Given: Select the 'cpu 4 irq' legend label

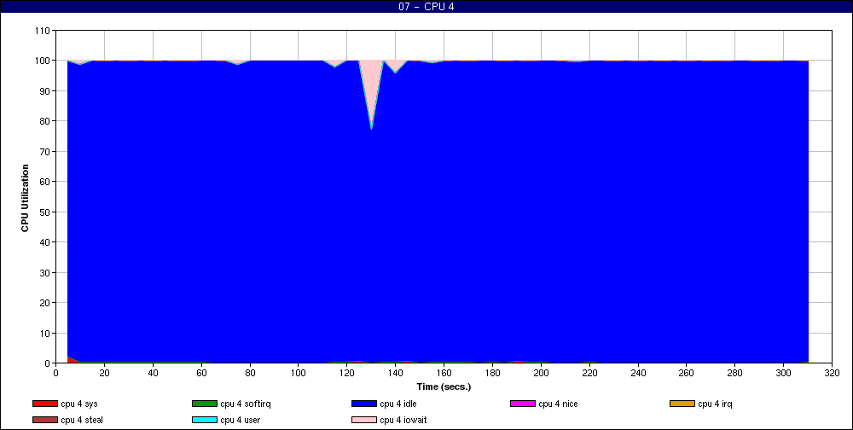Looking at the screenshot, I should (716, 404).
